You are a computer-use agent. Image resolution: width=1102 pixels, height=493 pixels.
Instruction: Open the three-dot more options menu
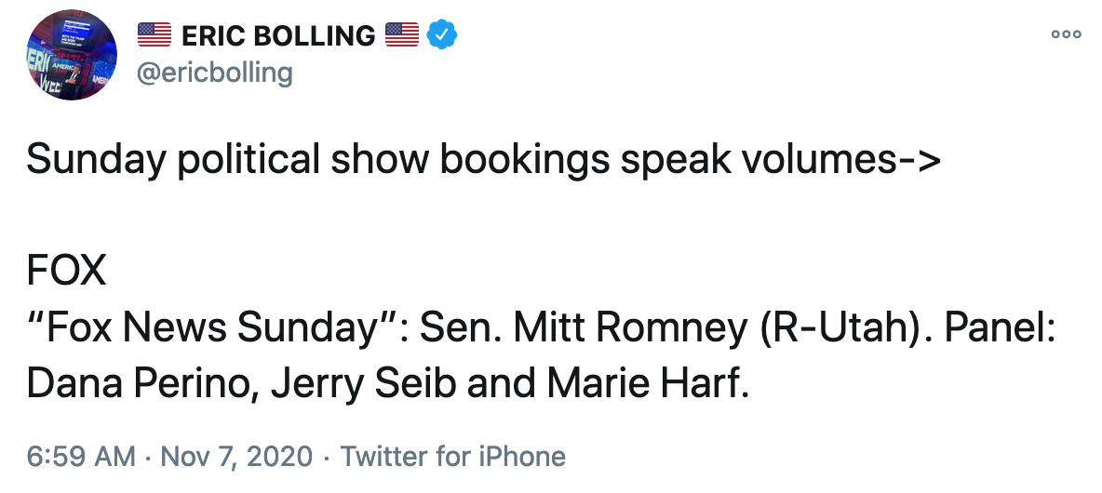1066,33
